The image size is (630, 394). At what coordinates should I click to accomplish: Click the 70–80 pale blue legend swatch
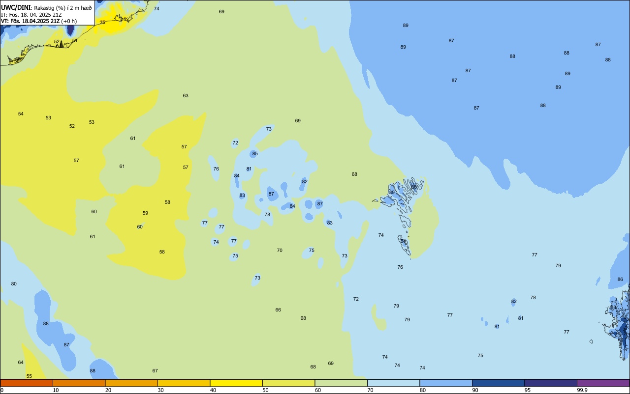click(x=393, y=383)
